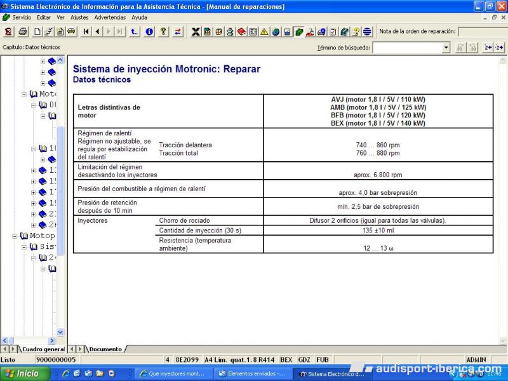Image resolution: width=508 pixels, height=381 pixels.
Task: Click the car icon in the toolbar
Action: pyautogui.click(x=71, y=32)
